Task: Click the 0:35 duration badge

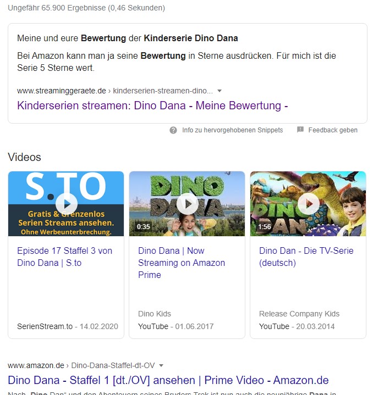Action: pos(143,227)
